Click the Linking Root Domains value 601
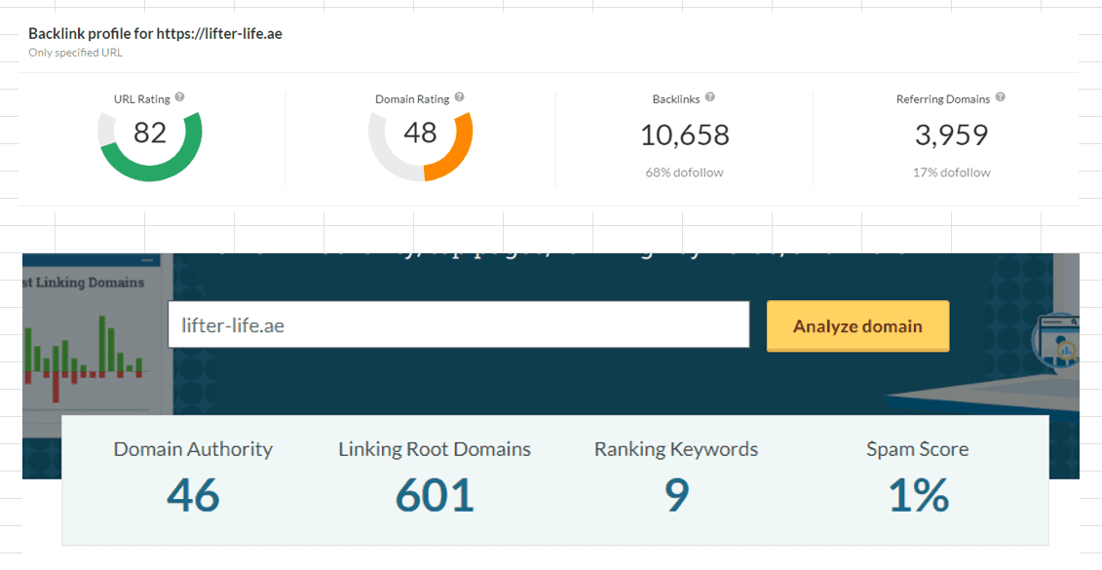The image size is (1102, 570). click(x=435, y=496)
